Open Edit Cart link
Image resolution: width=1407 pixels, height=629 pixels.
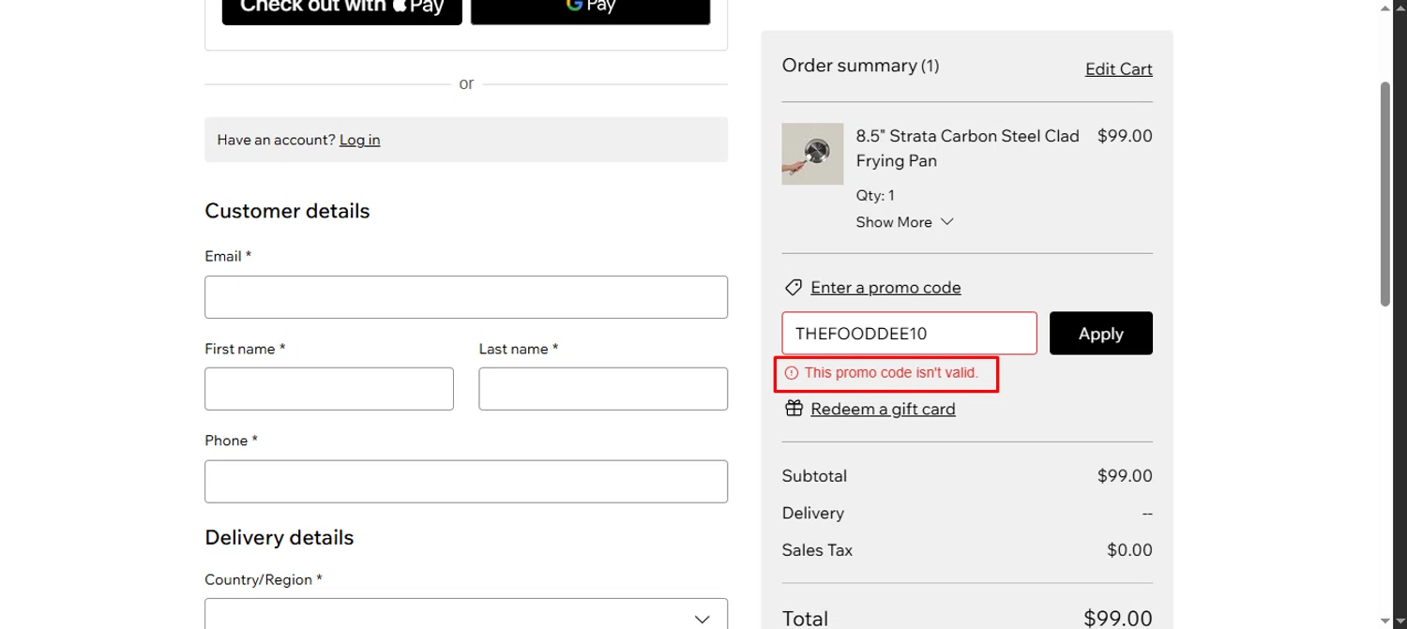1119,69
